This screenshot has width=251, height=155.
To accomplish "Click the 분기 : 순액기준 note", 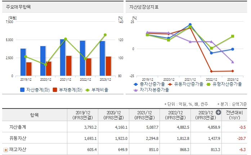I will tap(232, 104).
